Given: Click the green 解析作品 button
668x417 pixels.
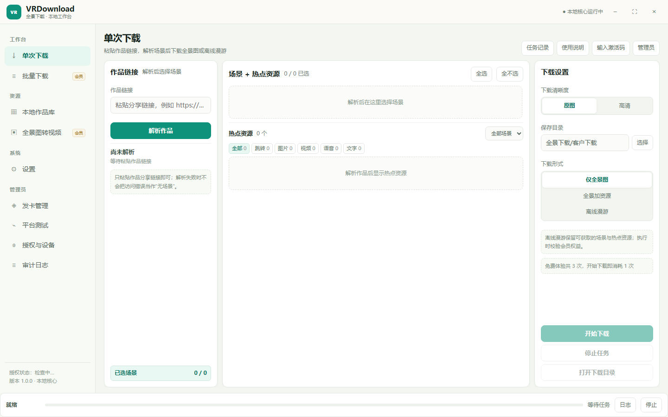Looking at the screenshot, I should click(161, 131).
